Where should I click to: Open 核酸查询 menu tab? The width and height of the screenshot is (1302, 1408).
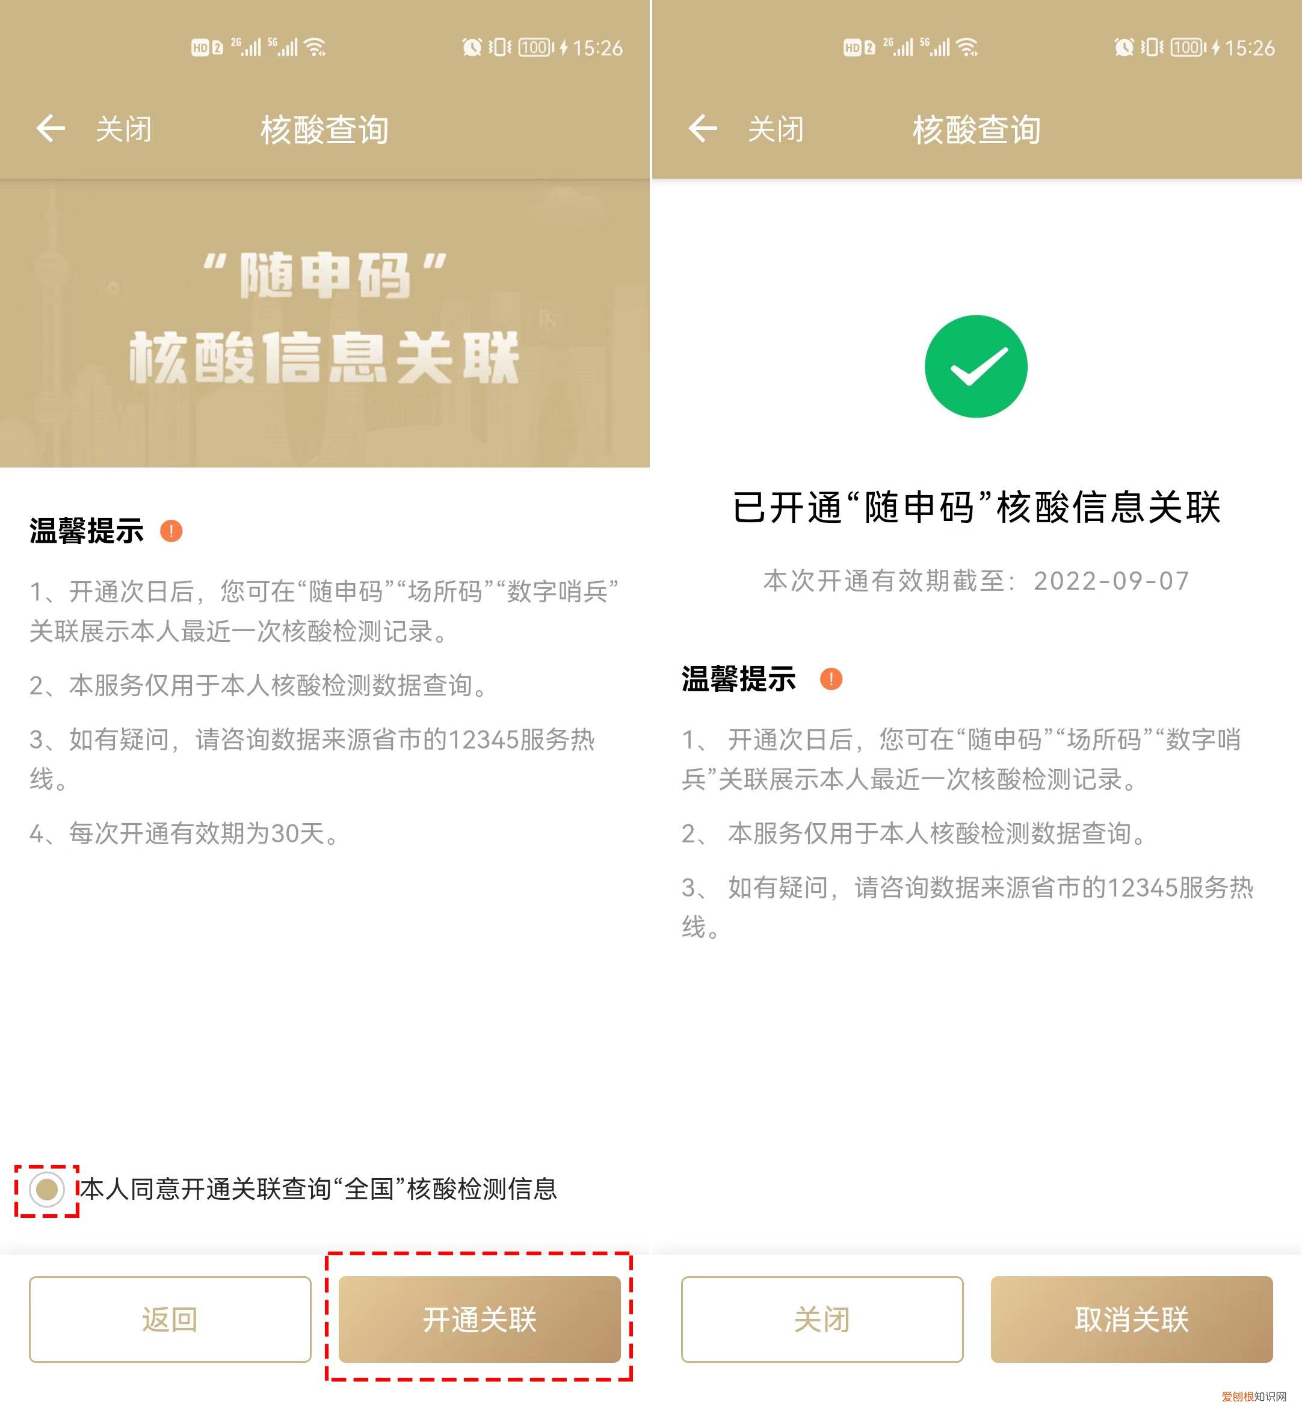325,119
